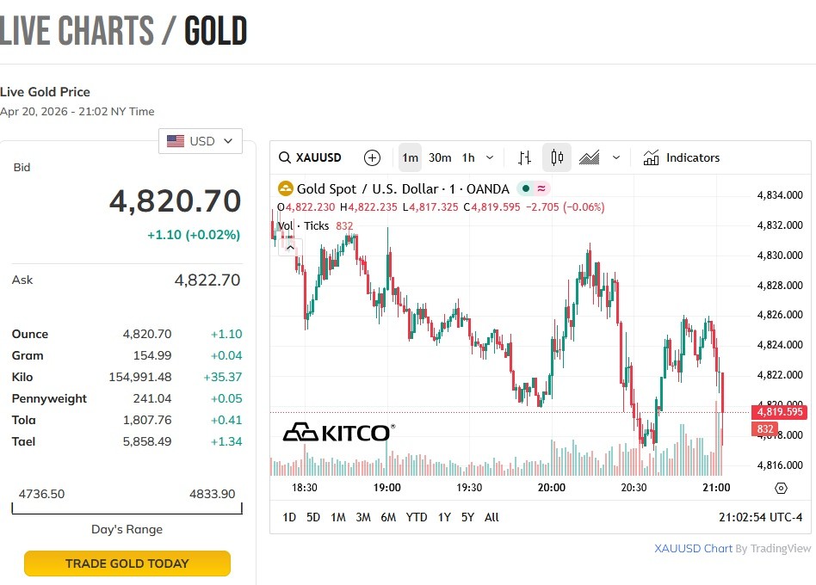Switch to the 5D range tab
The height and width of the screenshot is (585, 816).
coord(313,517)
